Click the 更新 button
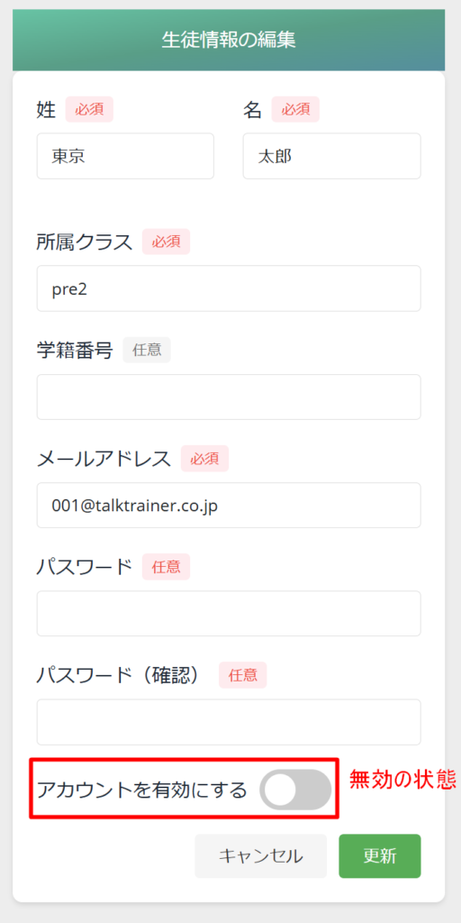The height and width of the screenshot is (923, 461). click(380, 856)
